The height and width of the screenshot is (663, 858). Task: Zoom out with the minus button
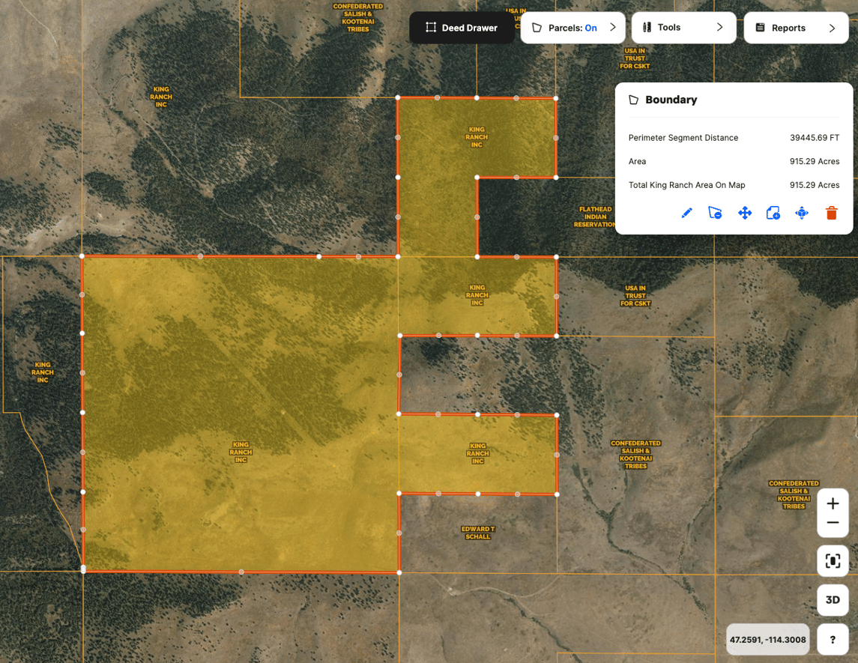click(833, 524)
